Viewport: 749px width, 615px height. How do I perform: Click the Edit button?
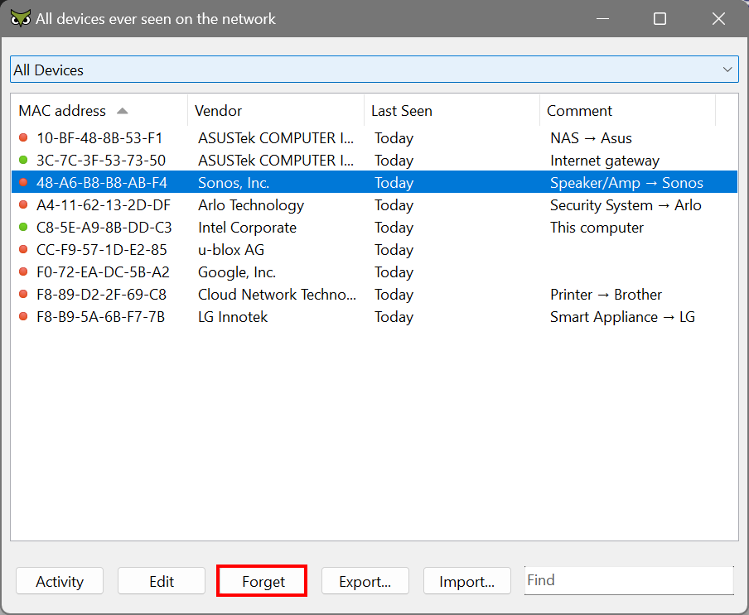coord(162,581)
